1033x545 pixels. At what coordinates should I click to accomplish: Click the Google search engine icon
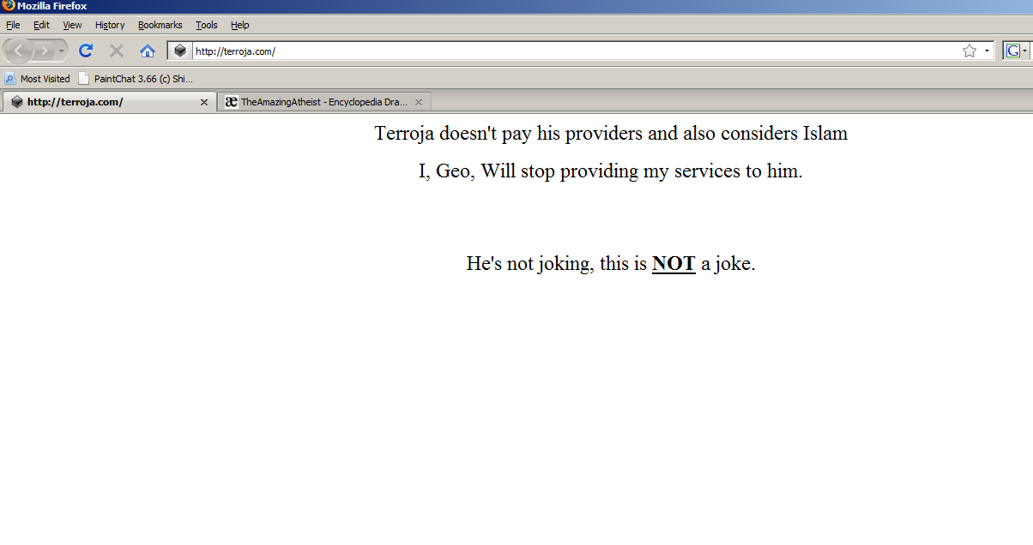click(x=1012, y=51)
